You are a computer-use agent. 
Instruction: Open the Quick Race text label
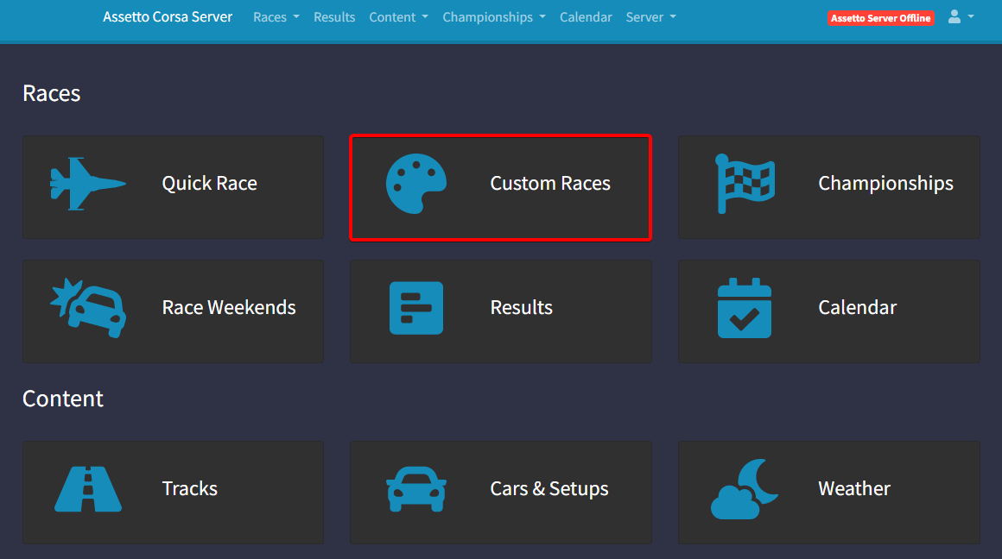pyautogui.click(x=210, y=184)
